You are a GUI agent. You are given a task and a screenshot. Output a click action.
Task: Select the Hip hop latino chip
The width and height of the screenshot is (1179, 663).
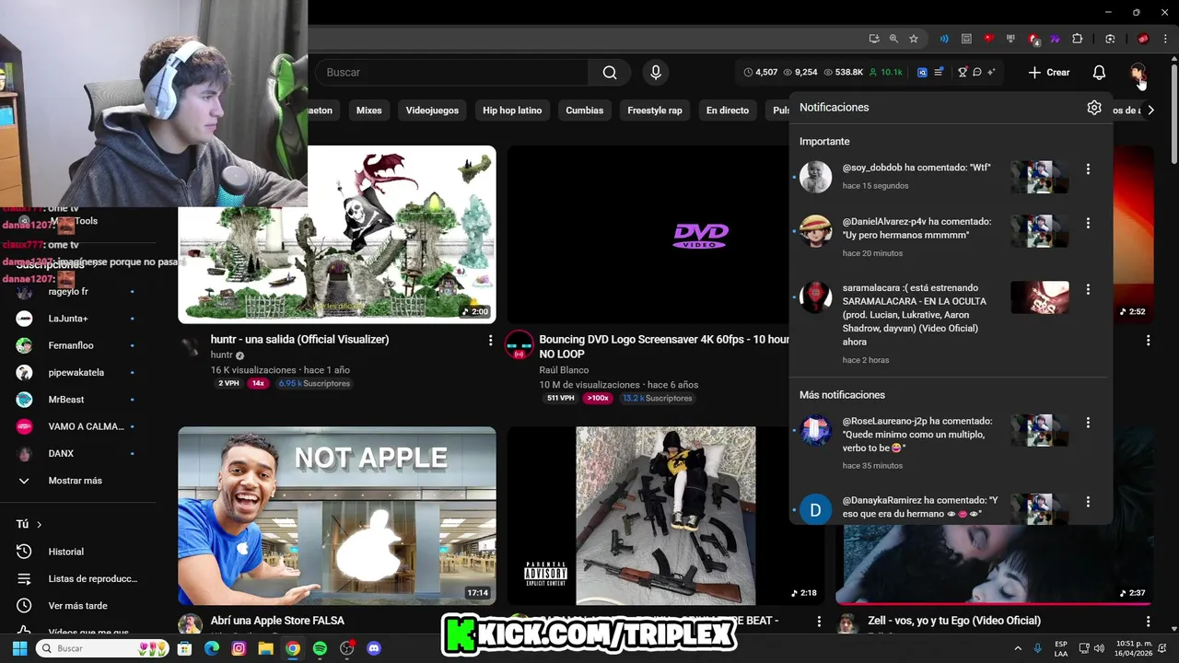click(x=512, y=110)
